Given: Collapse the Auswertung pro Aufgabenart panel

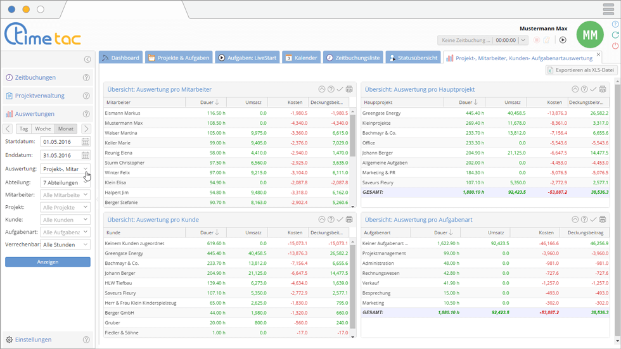Looking at the screenshot, I should 575,220.
